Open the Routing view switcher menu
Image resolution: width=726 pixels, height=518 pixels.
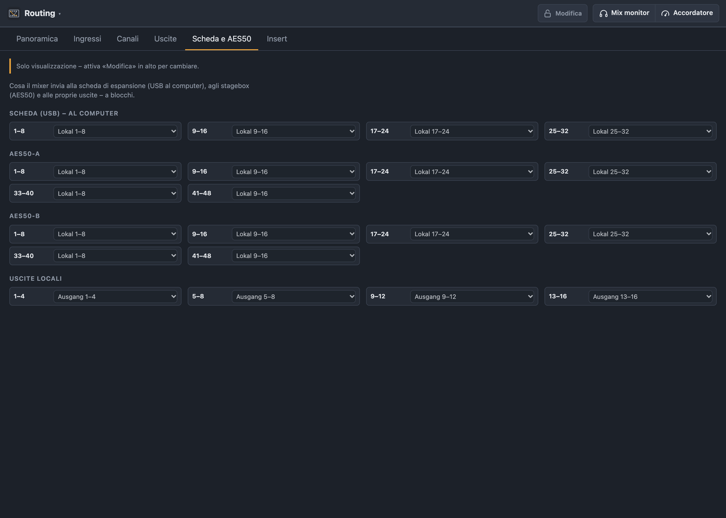click(x=35, y=13)
